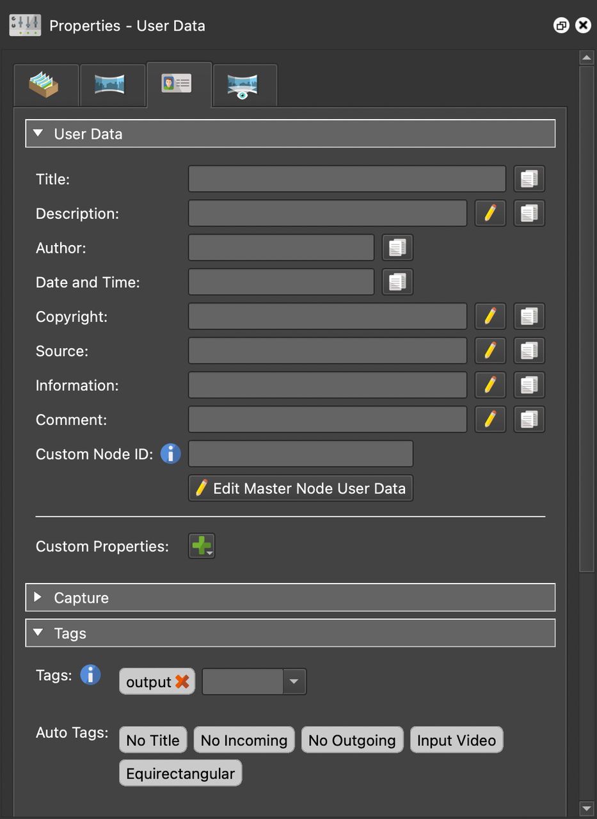The height and width of the screenshot is (819, 597).
Task: Copy the Title field contents
Action: point(529,179)
